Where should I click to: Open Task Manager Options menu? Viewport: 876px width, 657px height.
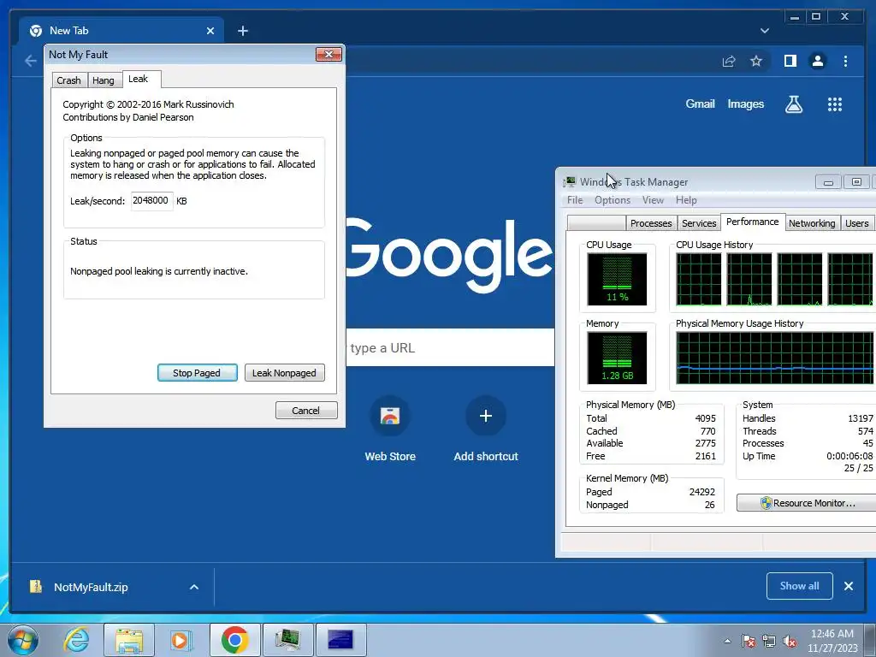pos(613,200)
